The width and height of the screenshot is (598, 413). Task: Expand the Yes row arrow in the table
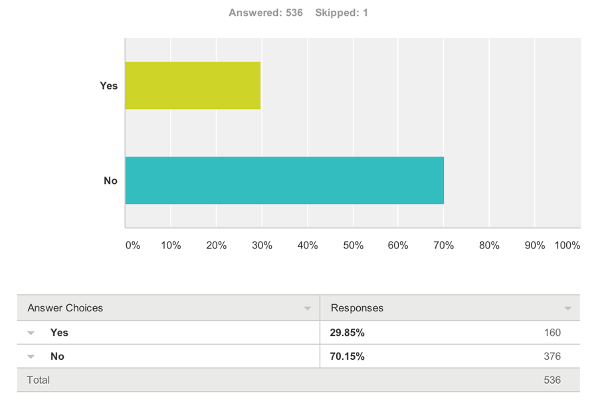point(31,333)
